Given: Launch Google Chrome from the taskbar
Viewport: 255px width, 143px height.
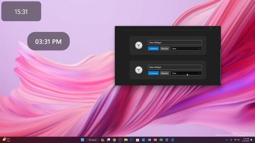Looking at the screenshot, I should (114, 140).
